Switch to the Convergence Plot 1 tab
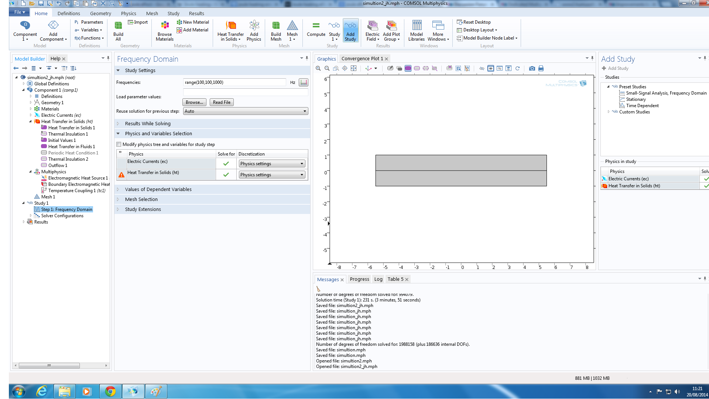The image size is (709, 399). (362, 59)
